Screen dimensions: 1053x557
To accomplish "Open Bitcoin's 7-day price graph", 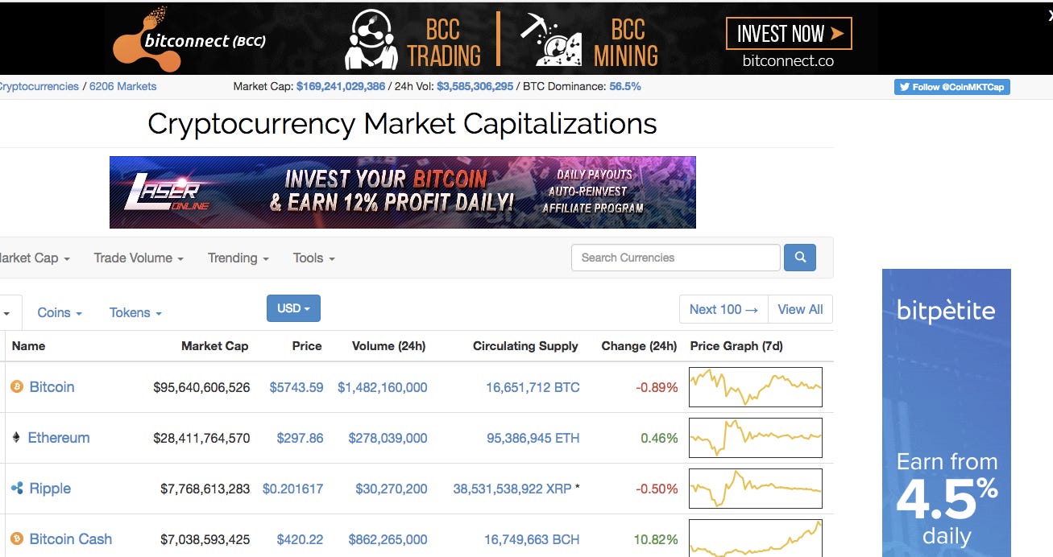I will pos(756,387).
